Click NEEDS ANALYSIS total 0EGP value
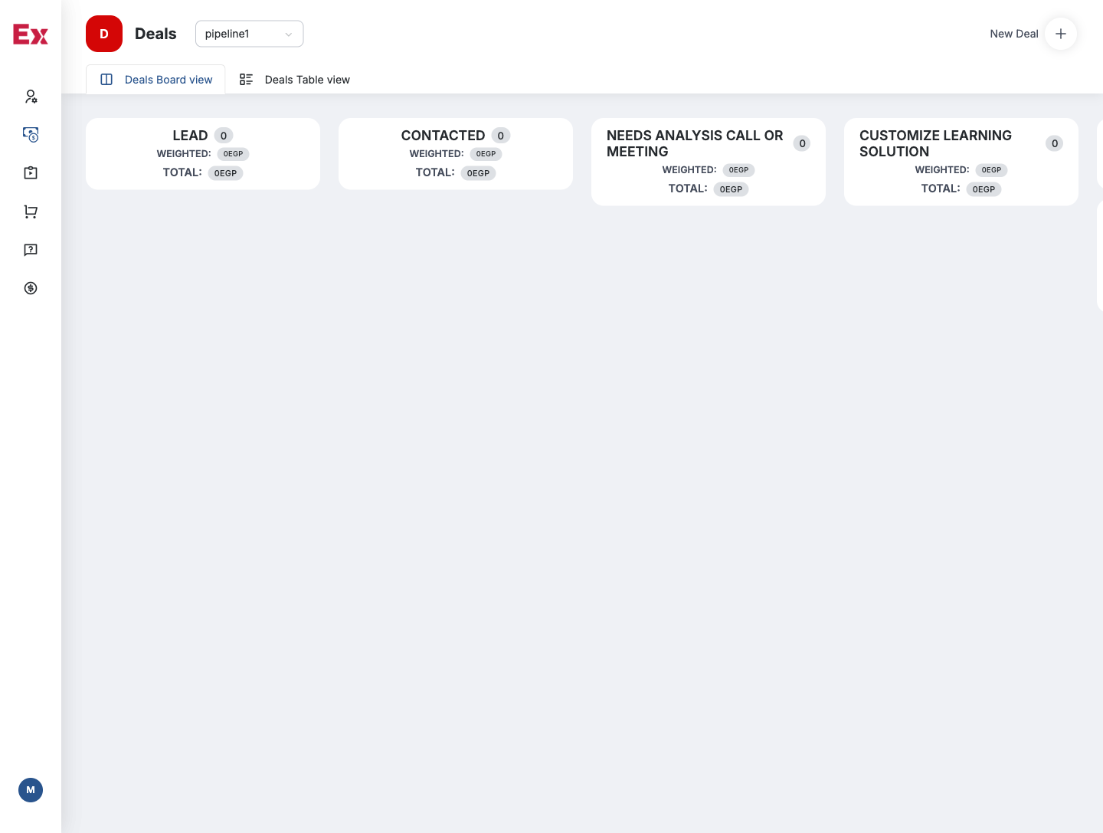 tap(732, 189)
